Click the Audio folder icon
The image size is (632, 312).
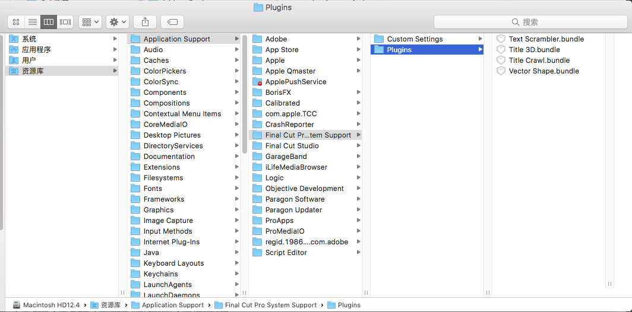pos(135,49)
